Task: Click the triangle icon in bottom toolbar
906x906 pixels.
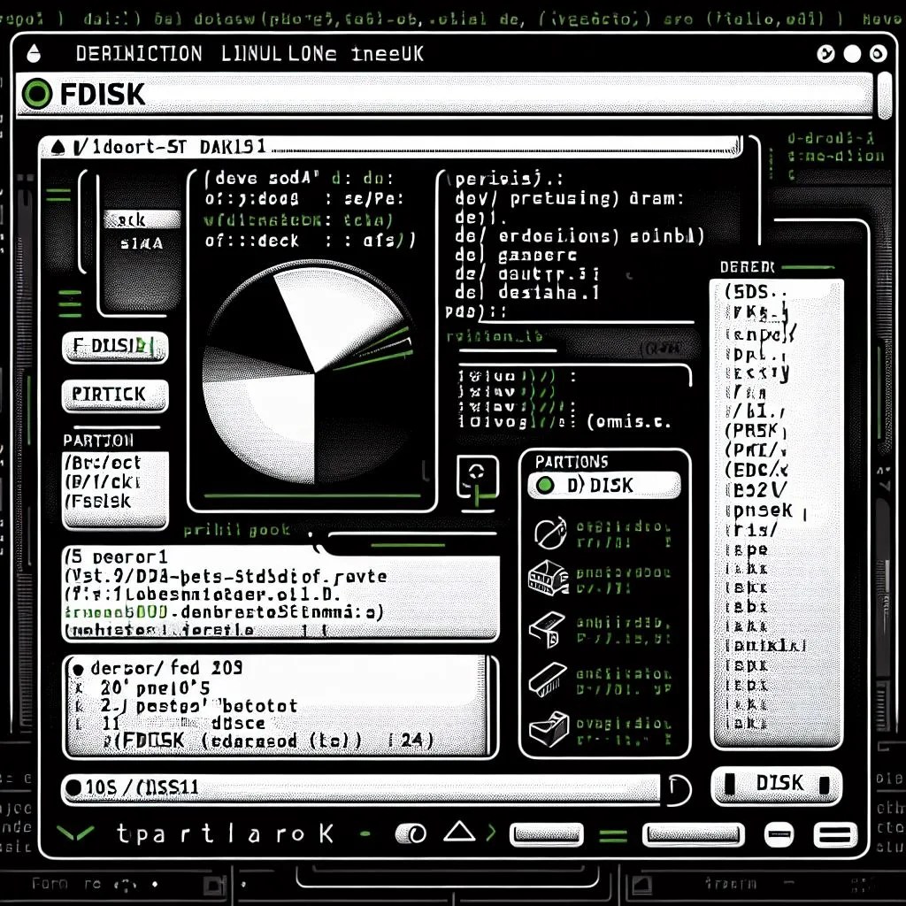Action: [459, 832]
